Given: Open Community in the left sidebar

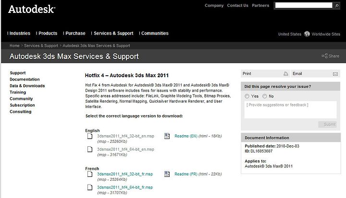Looking at the screenshot, I should pyautogui.click(x=21, y=99).
